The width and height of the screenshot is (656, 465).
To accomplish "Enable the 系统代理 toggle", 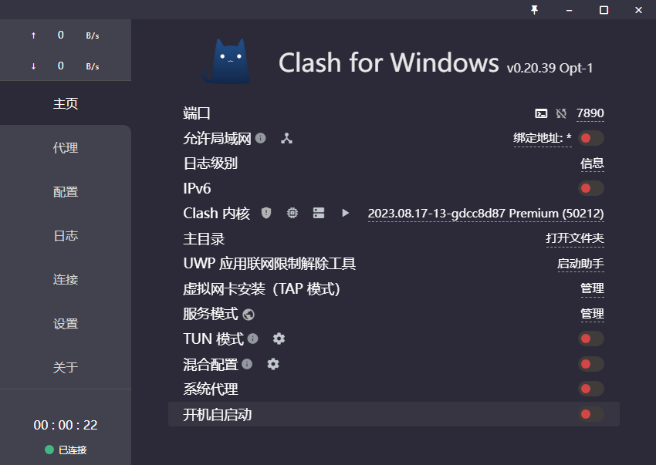I will [590, 389].
